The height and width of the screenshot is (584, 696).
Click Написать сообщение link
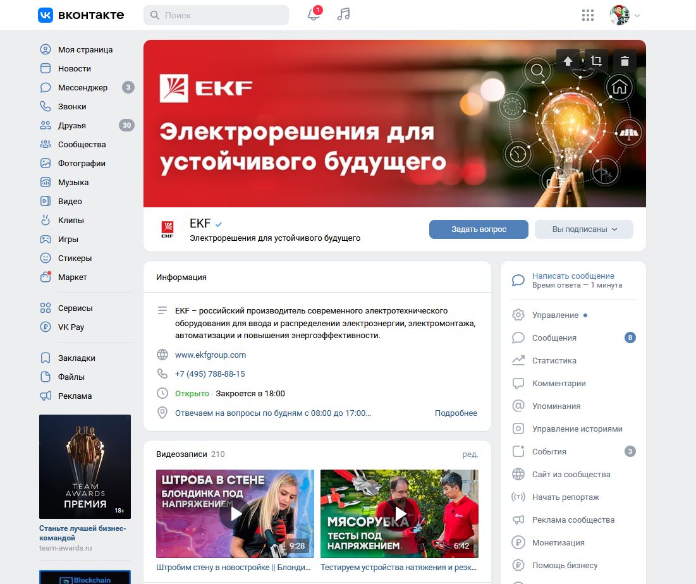click(573, 276)
